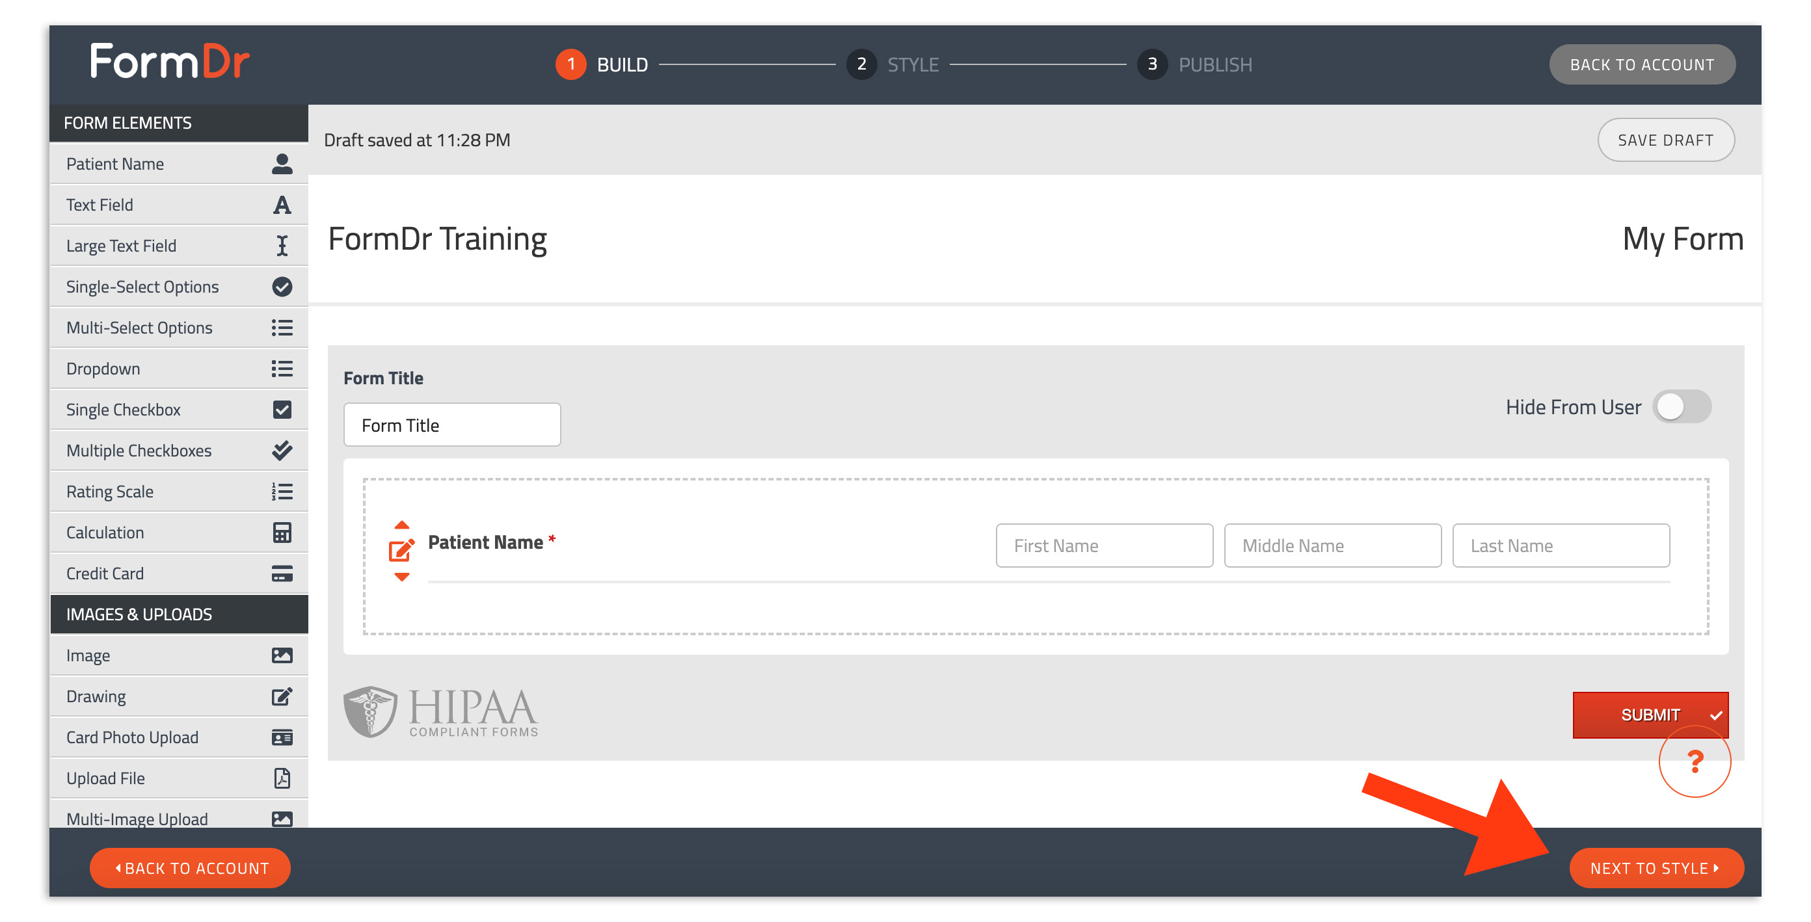Viewport: 1811px width, 922px height.
Task: Click the Large Text Field cursor icon
Action: (x=282, y=246)
